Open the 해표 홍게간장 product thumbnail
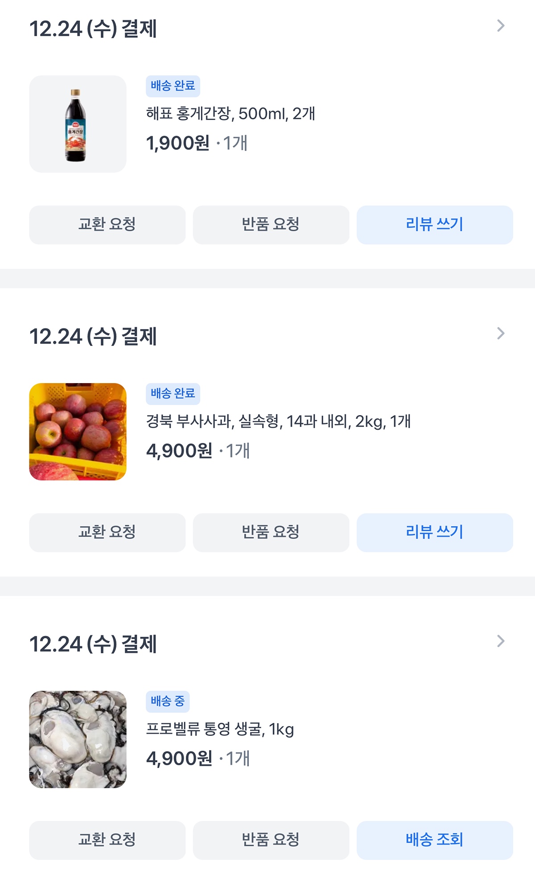This screenshot has width=535, height=883. (x=78, y=124)
